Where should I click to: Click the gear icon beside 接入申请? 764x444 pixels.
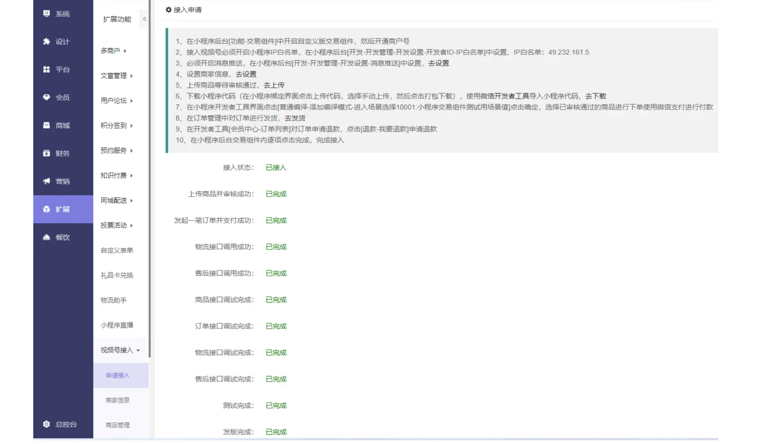[x=169, y=10]
